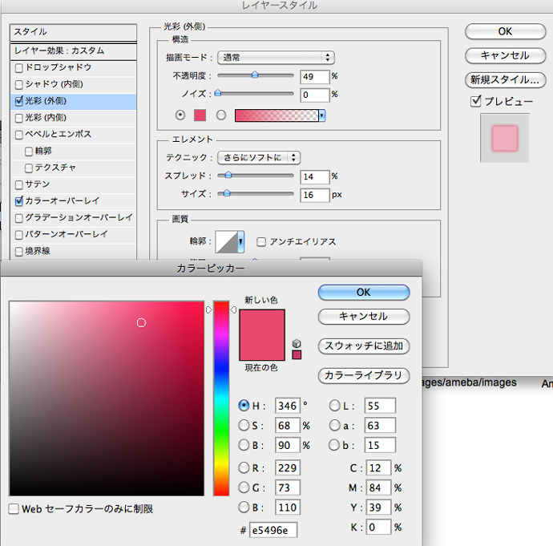Click OK in the color picker dialog
This screenshot has width=553, height=546.
363,293
